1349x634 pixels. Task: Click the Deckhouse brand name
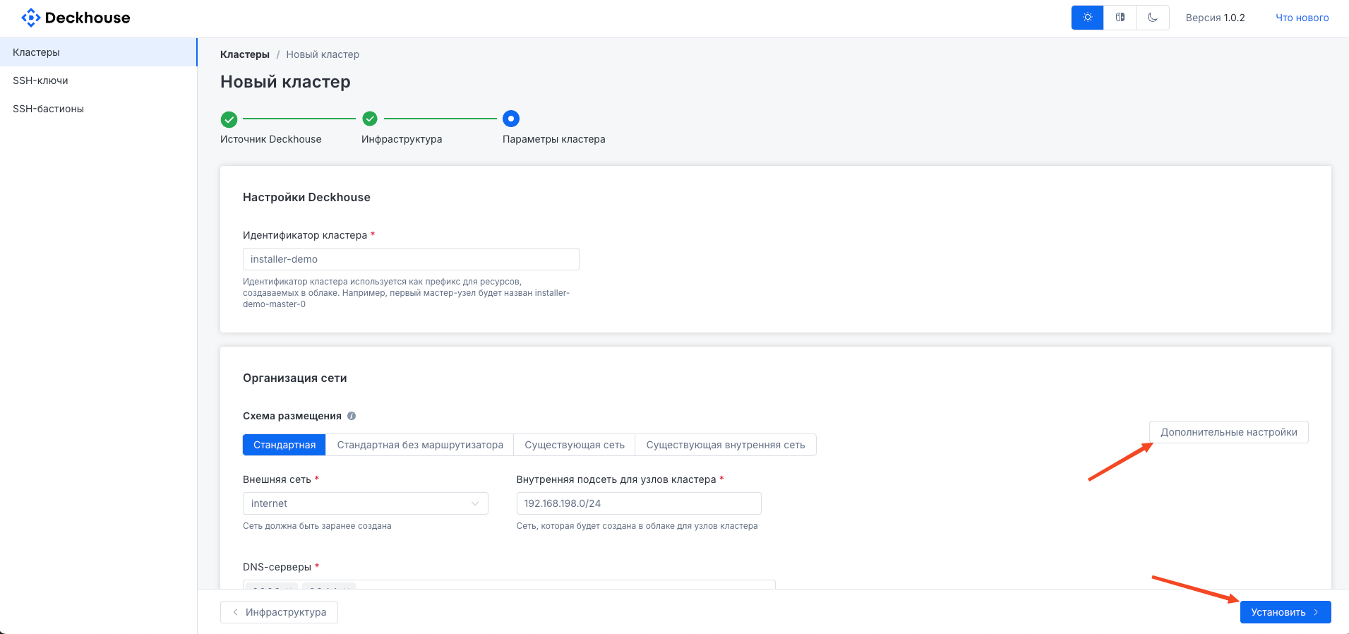(x=88, y=18)
